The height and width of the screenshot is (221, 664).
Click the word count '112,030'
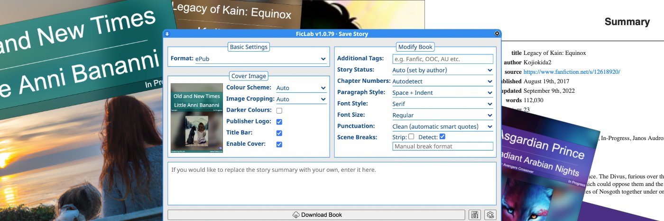pos(533,100)
